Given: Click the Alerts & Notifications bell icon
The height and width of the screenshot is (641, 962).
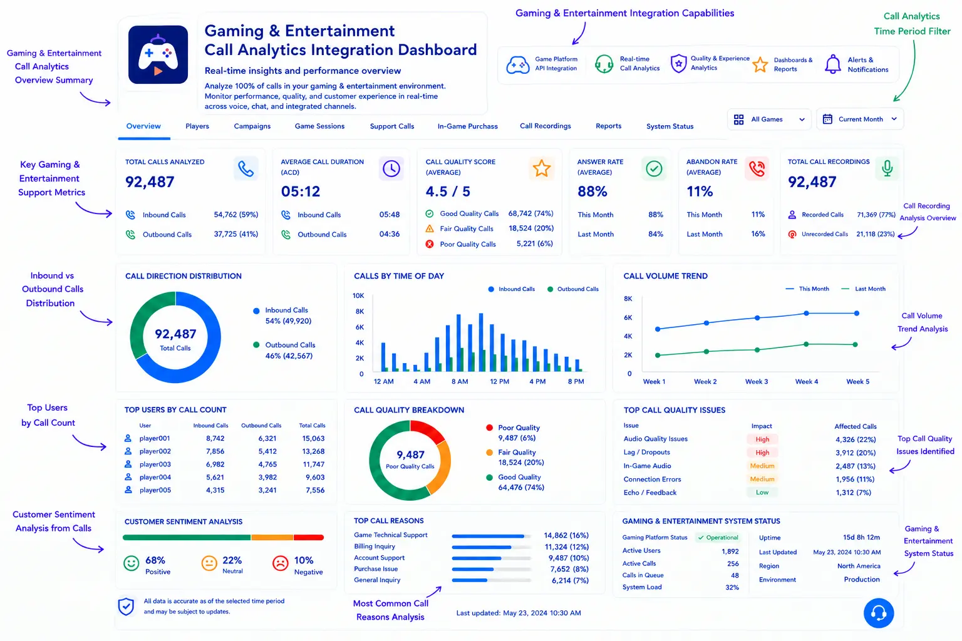Looking at the screenshot, I should coord(833,64).
